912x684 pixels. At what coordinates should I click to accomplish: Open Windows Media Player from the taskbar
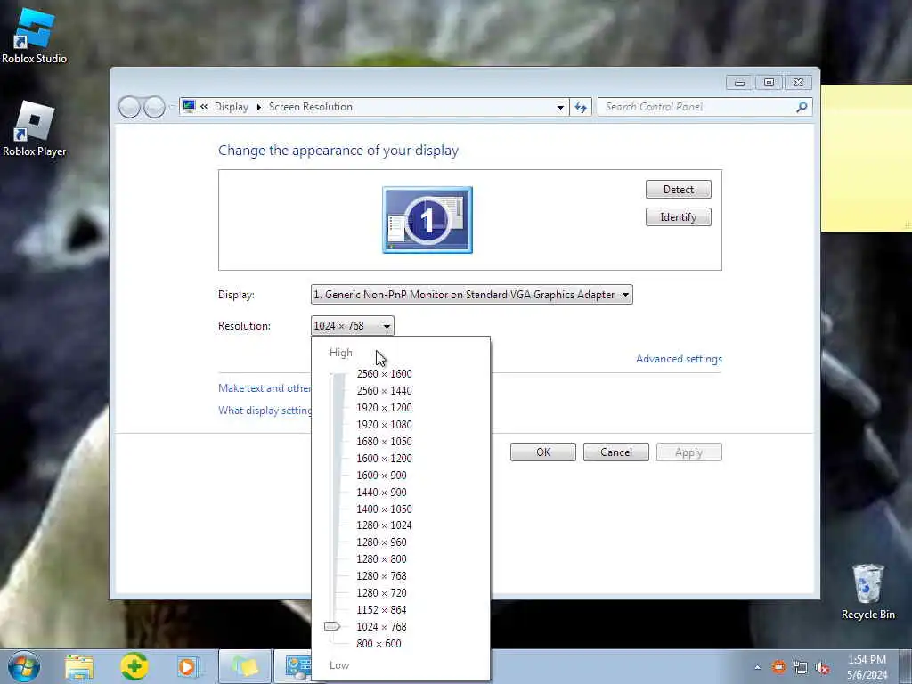pyautogui.click(x=189, y=666)
